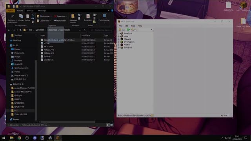
Task: Click the magnifier search icon in MCC ToolChest
Action: (133, 30)
